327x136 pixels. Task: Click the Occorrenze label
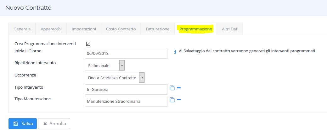[x=25, y=75]
